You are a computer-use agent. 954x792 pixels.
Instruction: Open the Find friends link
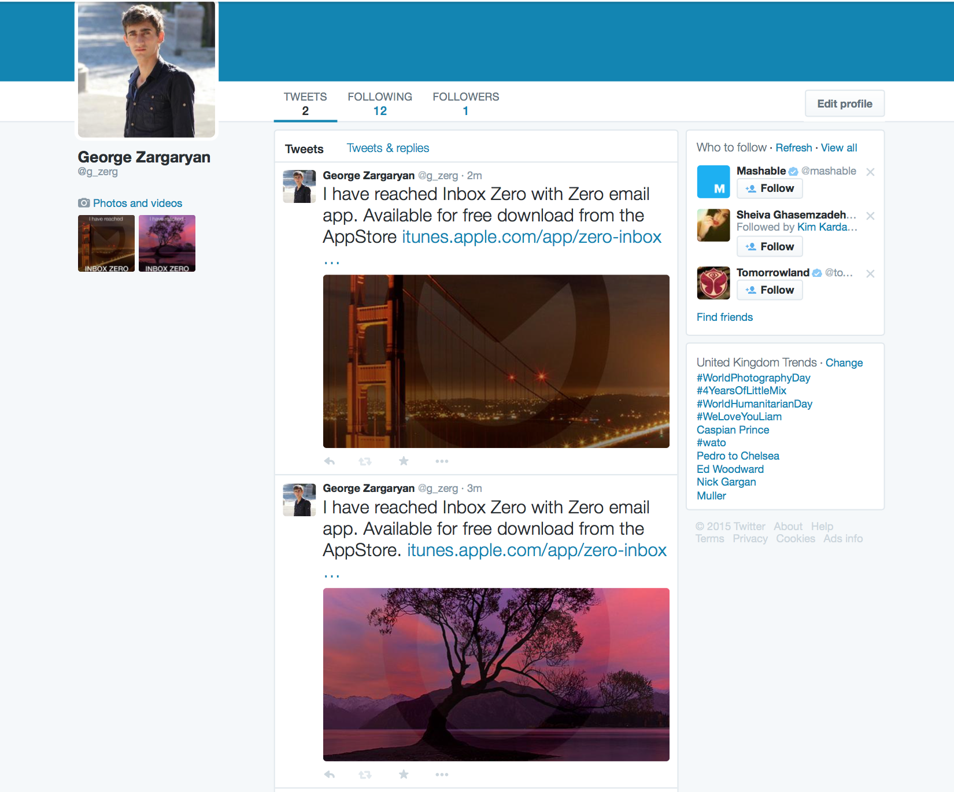[x=724, y=317]
